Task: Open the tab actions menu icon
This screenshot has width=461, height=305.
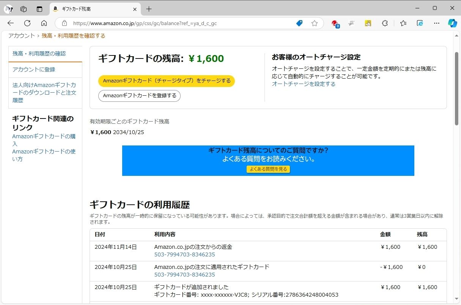Action: pos(39,9)
